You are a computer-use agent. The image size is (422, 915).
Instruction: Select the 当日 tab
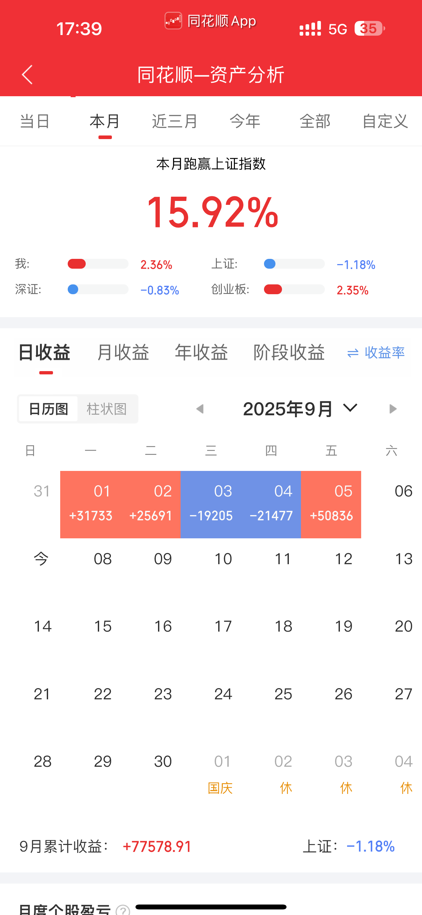coord(35,121)
